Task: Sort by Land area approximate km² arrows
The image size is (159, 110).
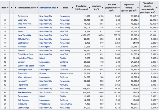Action: click(x=119, y=8)
